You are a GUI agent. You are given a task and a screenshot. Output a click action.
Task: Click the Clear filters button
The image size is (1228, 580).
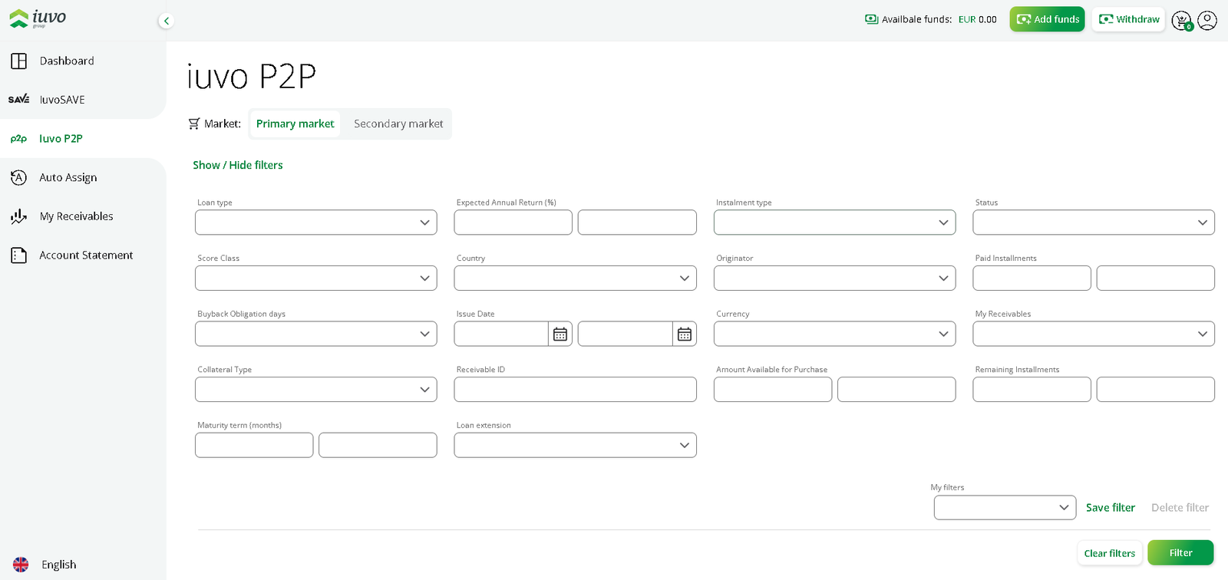coord(1110,553)
